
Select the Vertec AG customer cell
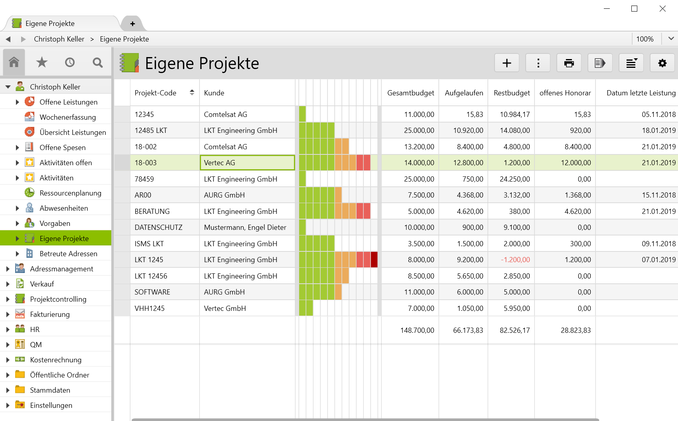(x=247, y=163)
